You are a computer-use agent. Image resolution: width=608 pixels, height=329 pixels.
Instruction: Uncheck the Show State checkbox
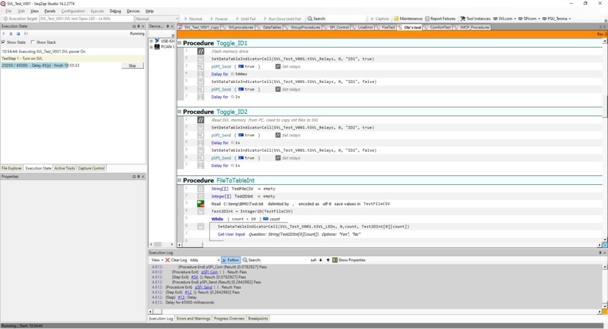(x=4, y=43)
